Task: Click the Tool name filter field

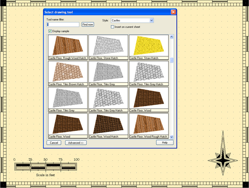Action: 63,24
